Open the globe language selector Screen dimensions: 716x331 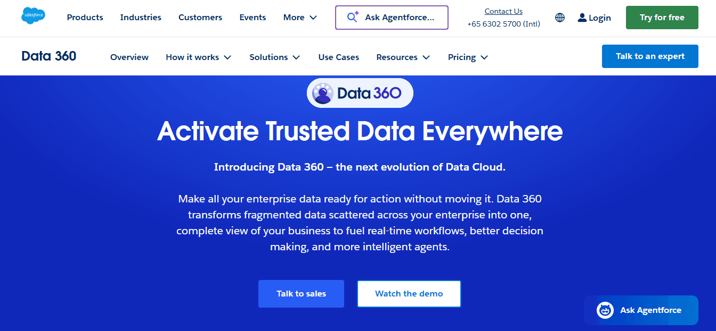(x=560, y=18)
